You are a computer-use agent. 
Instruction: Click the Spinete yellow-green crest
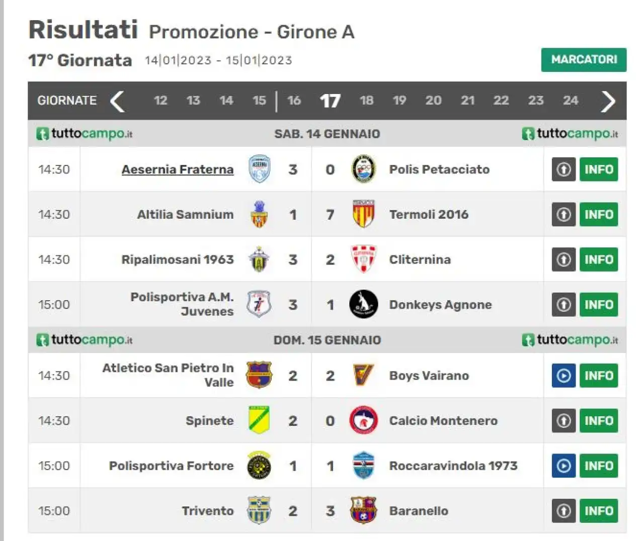point(259,420)
